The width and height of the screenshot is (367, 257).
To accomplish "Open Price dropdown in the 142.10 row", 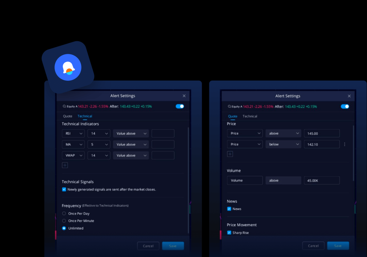I will point(245,144).
